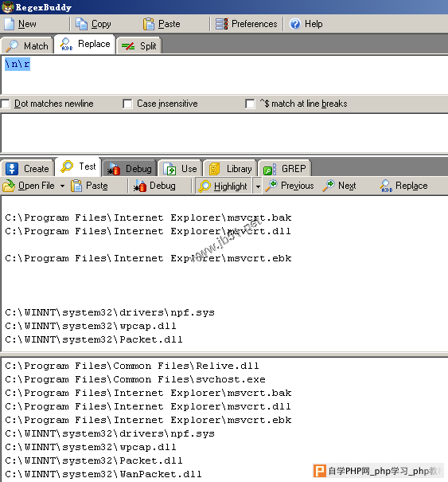Click the RegexBuddy application logo icon
Viewport: 448px width, 482px height.
[7, 6]
